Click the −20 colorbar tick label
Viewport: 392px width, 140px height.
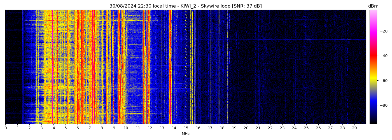(x=383, y=31)
